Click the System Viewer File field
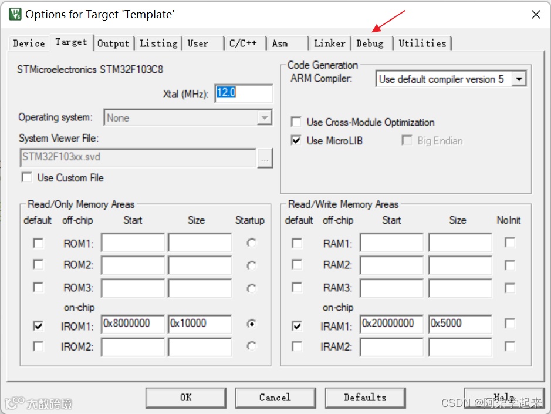Image resolution: width=551 pixels, height=414 pixels. pos(138,157)
